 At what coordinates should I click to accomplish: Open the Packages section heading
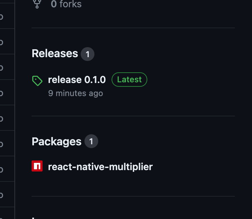(57, 142)
